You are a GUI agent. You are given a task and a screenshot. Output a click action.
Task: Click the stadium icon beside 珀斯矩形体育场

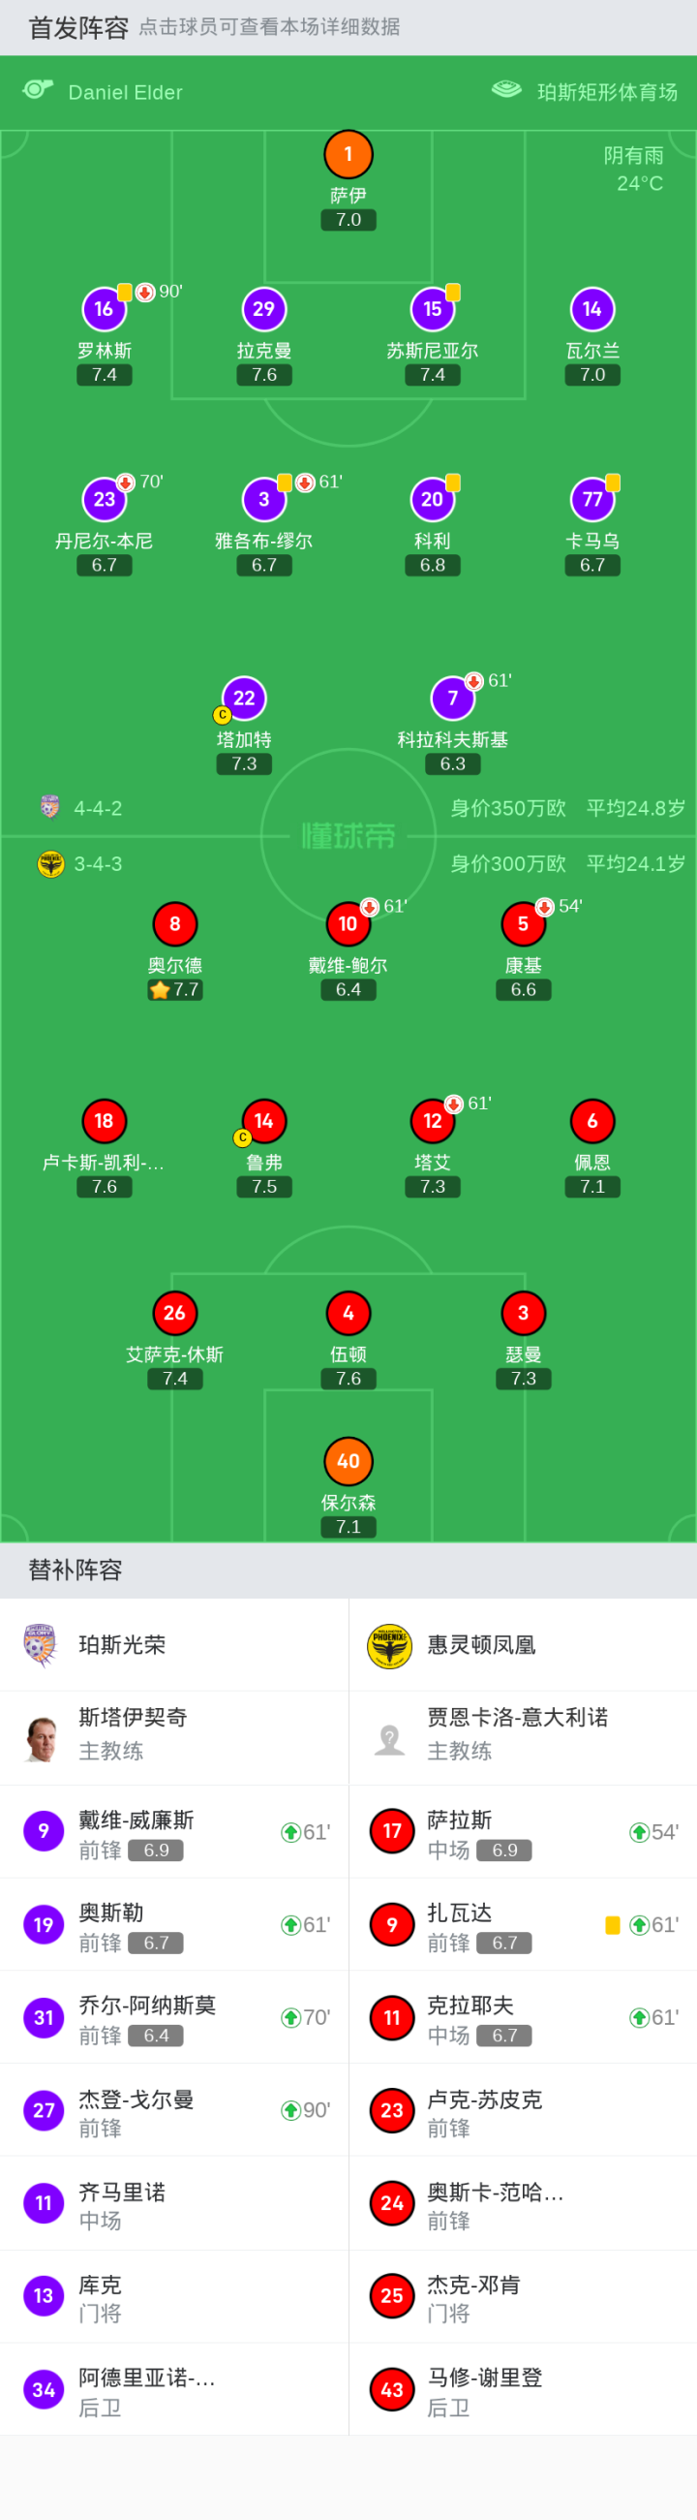[x=506, y=90]
